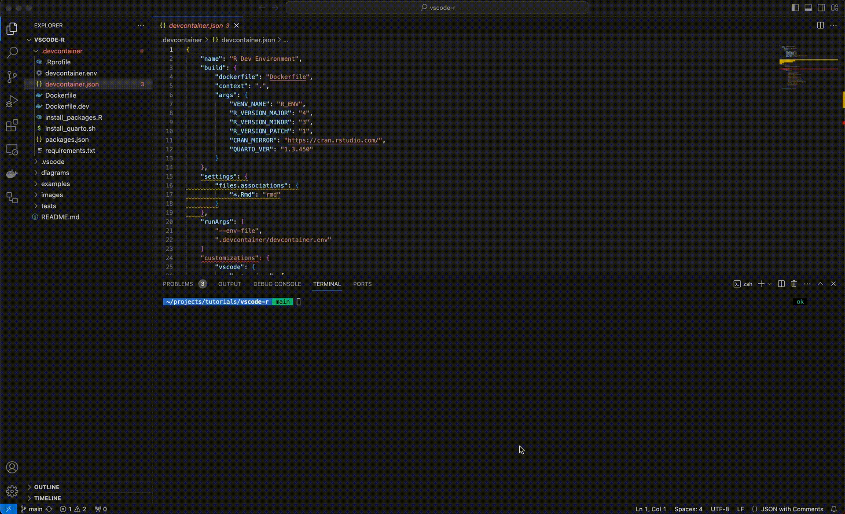This screenshot has width=845, height=514.
Task: Toggle the primary side bar layout button
Action: tap(795, 7)
